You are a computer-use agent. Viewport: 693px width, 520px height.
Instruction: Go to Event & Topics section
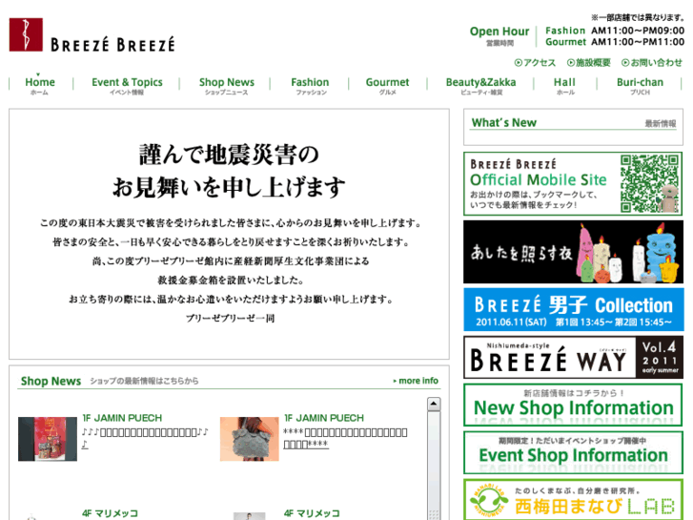(127, 85)
